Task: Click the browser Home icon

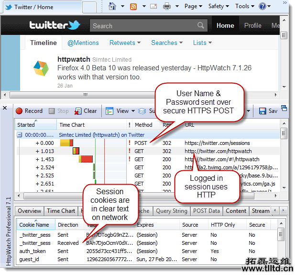Action: [112, 6]
